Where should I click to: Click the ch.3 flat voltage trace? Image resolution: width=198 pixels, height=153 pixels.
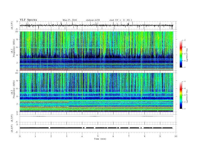coord(96,116)
